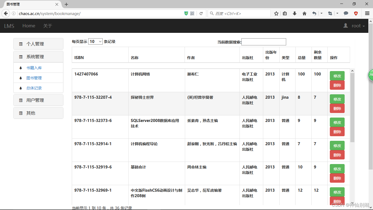Close the 图书管理 browser tab
Viewport: 373px width, 210px height.
point(57,4)
